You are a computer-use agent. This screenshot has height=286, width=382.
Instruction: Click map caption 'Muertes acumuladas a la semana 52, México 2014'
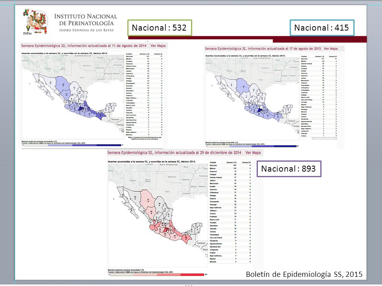click(x=152, y=162)
